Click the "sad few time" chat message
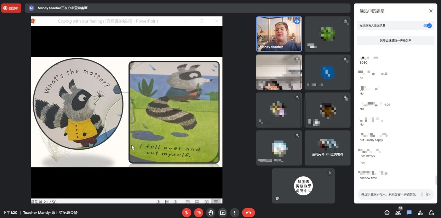Viewport: 441px width, 218px height. 368,178
